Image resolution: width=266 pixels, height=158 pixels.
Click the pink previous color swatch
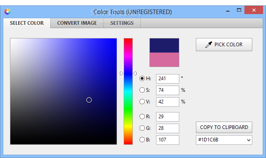[x=164, y=60]
